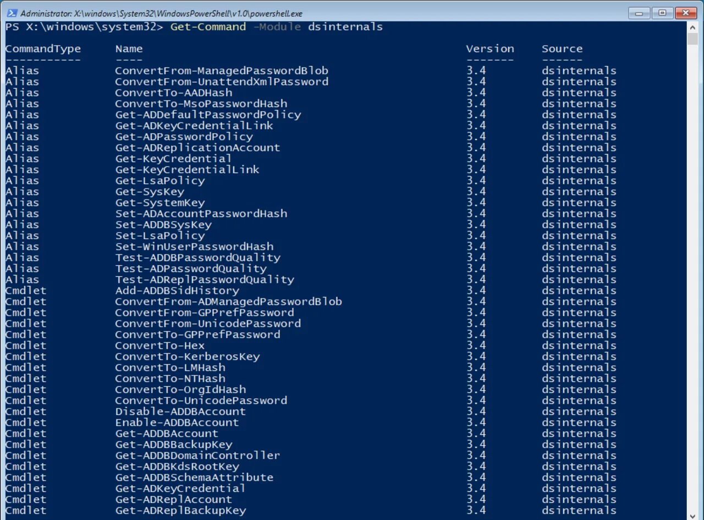Image resolution: width=704 pixels, height=520 pixels.
Task: Click ConvertTo-NTHash cmdlet
Action: pos(170,379)
